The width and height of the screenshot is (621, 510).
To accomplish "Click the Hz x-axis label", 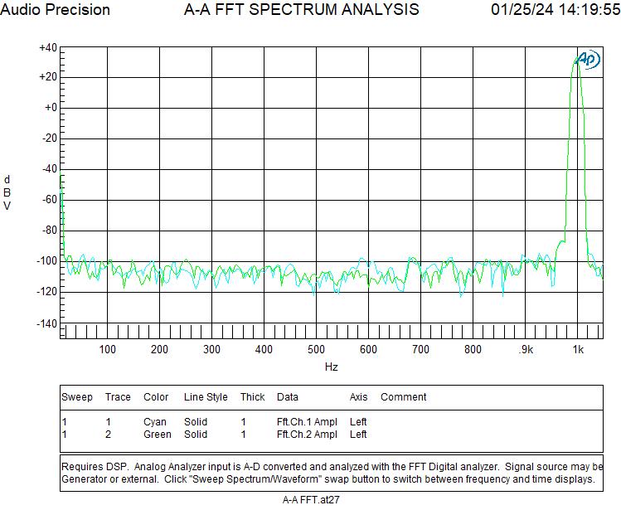I will click(332, 367).
